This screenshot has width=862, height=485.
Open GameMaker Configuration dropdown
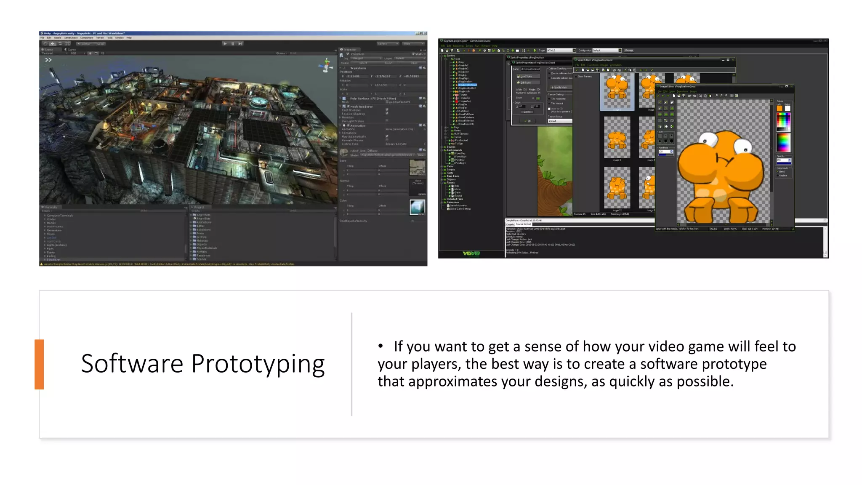[607, 51]
